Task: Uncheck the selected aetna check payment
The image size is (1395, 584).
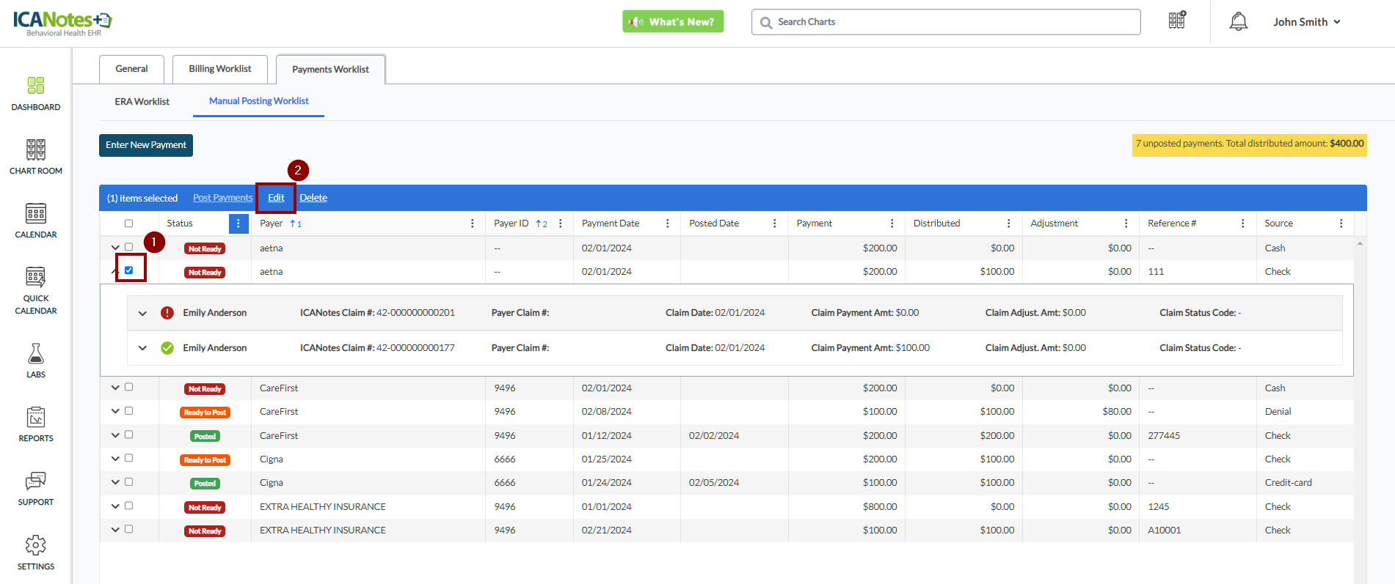Action: [x=129, y=270]
